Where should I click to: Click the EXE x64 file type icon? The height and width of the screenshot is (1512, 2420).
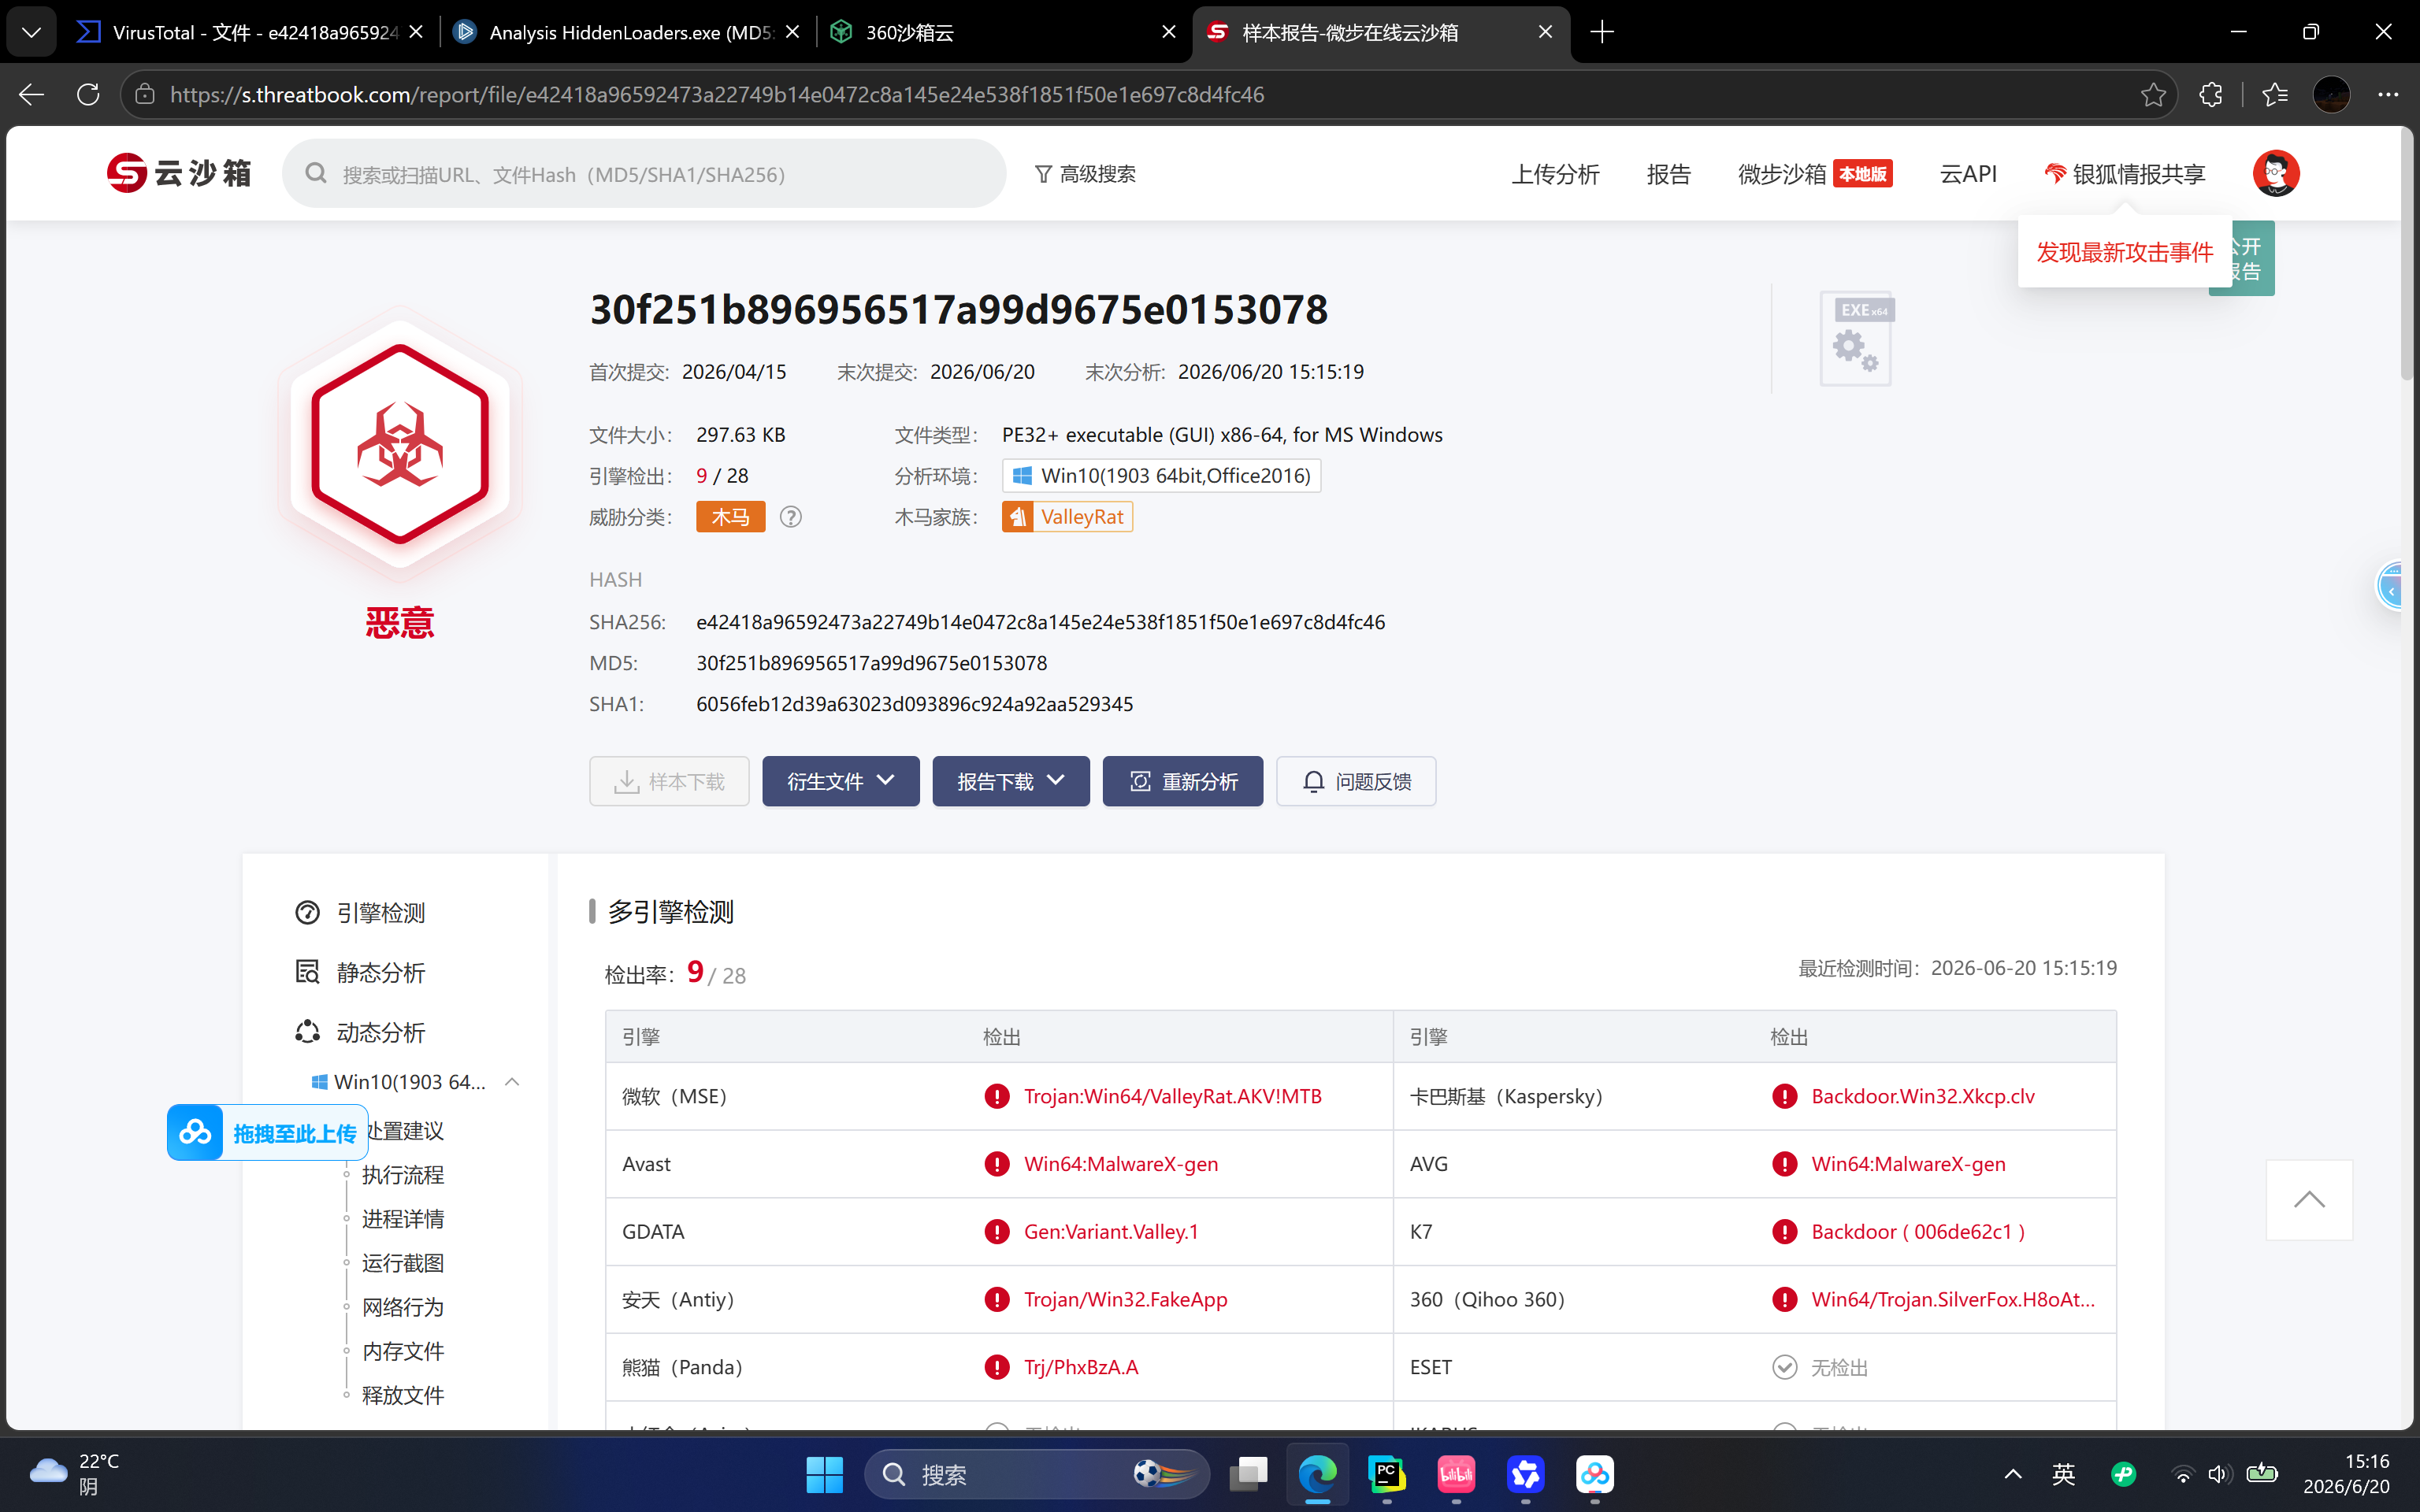click(x=1856, y=339)
